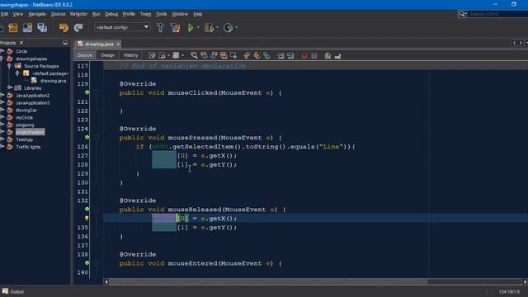This screenshot has height=297, width=528.
Task: Open the Debug menu
Action: (x=111, y=14)
